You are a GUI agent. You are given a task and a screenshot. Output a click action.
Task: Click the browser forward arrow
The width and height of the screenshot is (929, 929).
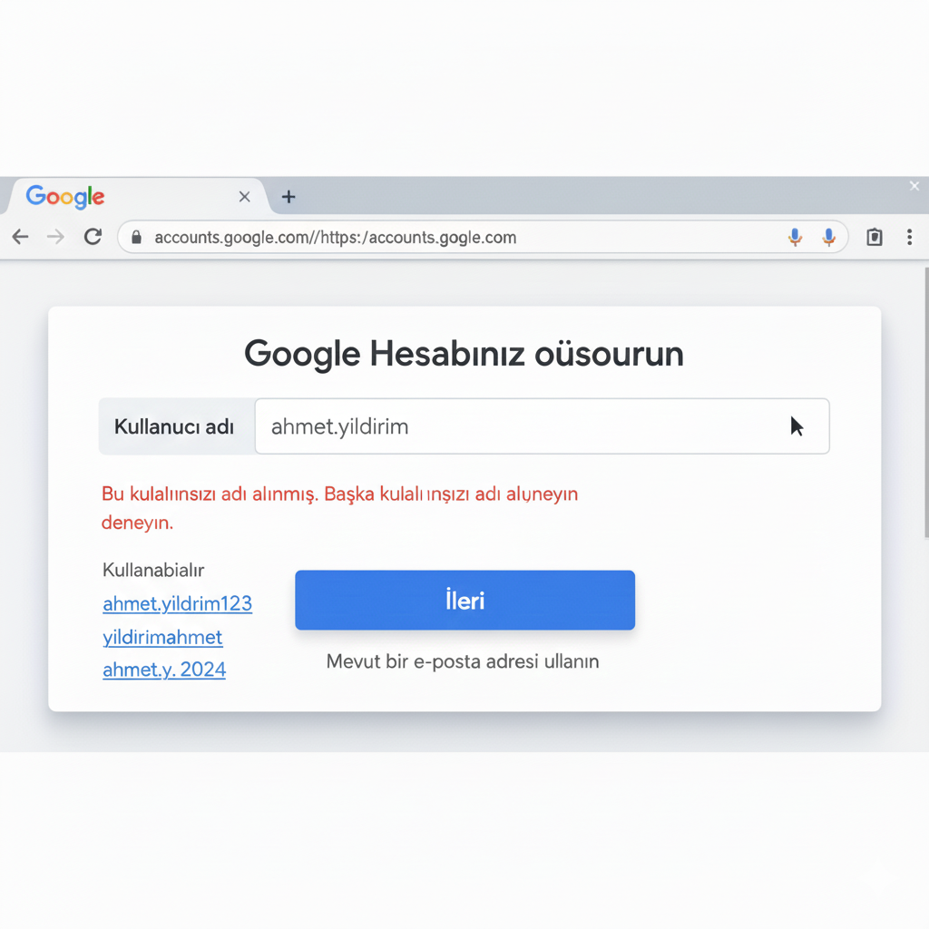[x=56, y=238]
